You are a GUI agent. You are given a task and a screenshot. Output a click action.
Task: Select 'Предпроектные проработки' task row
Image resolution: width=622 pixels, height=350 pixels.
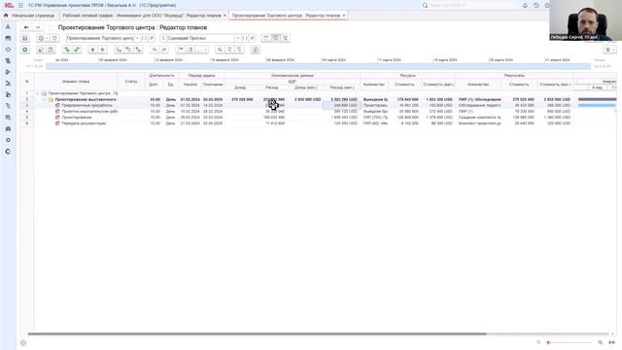pyautogui.click(x=86, y=106)
